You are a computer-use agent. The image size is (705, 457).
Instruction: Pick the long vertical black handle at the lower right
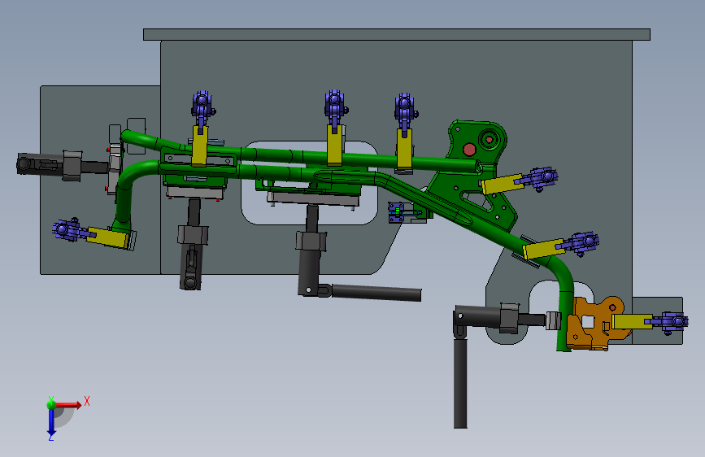click(x=460, y=383)
